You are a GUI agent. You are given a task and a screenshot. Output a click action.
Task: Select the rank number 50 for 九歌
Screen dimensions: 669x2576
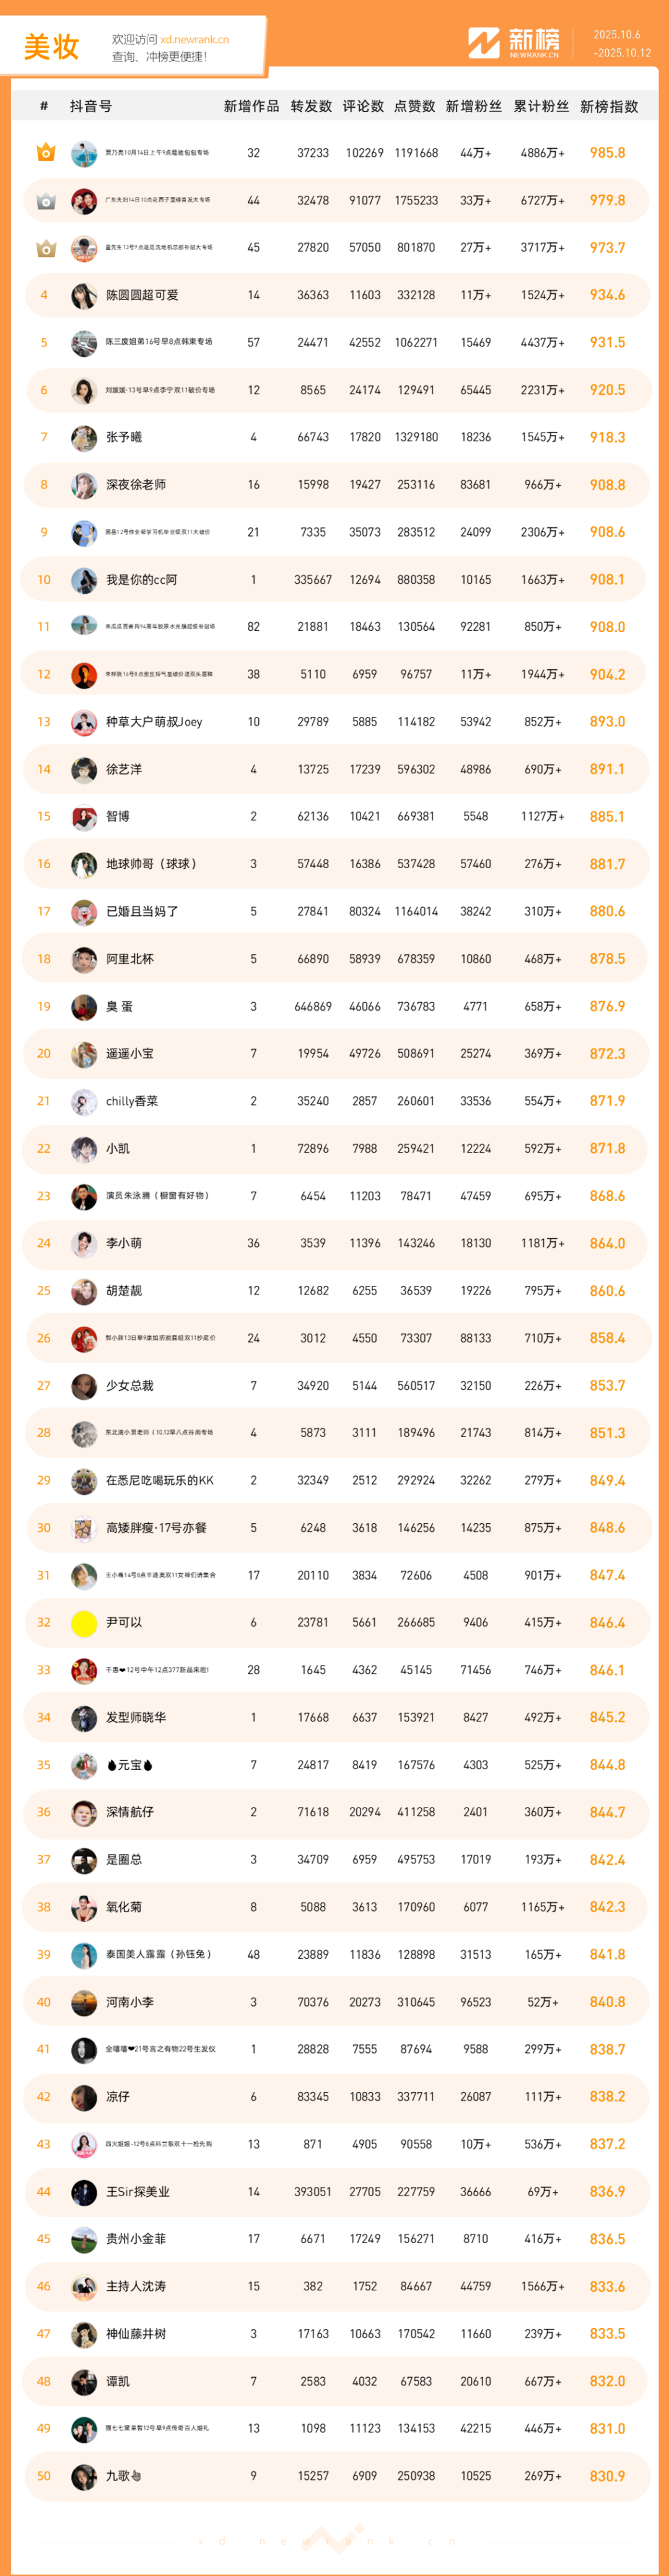44,2476
